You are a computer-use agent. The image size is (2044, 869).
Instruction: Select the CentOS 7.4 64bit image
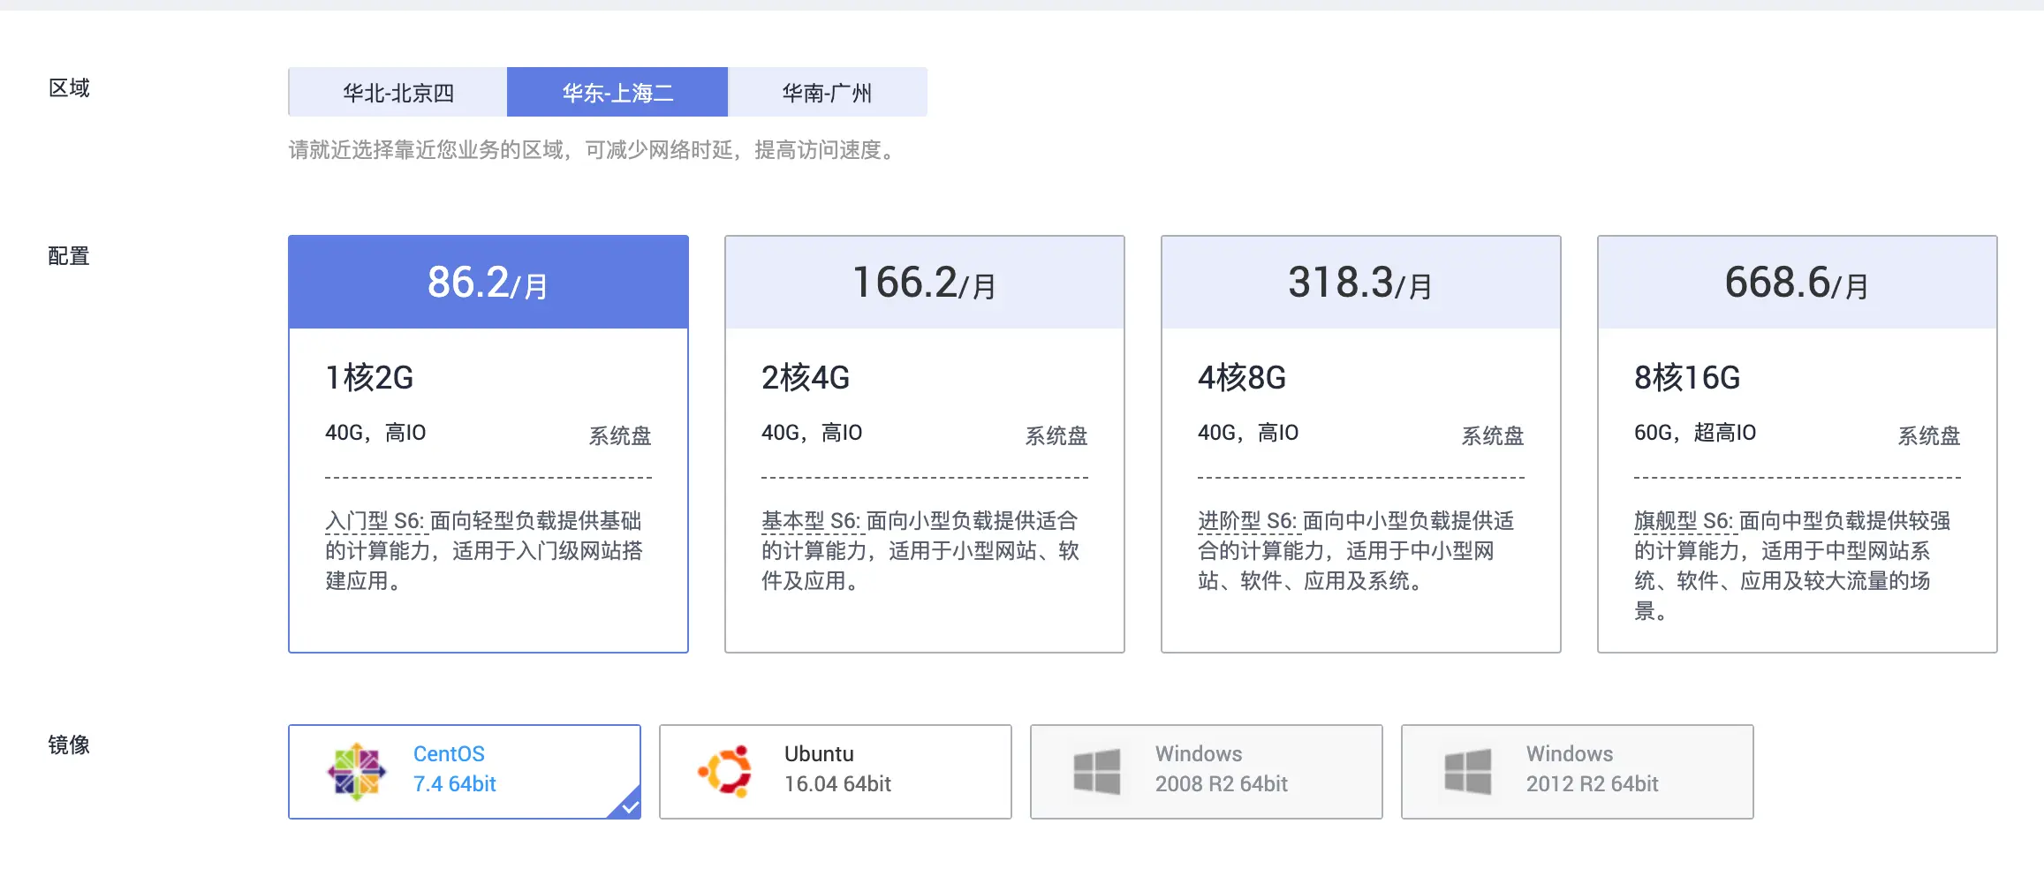pyautogui.click(x=464, y=770)
